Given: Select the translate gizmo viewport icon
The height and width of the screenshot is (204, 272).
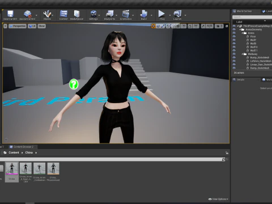Looking at the screenshot, I should click(154, 26).
